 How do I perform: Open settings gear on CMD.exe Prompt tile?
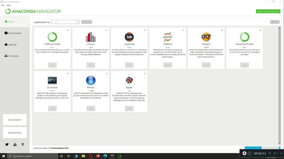(x=68, y=30)
